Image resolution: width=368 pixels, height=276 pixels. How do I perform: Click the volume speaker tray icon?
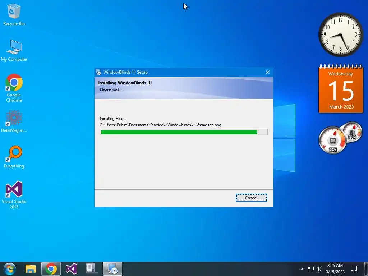pos(319,269)
